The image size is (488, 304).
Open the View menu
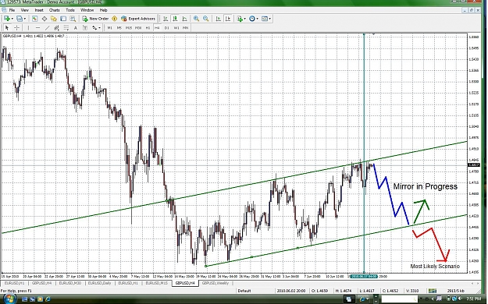click(x=24, y=10)
